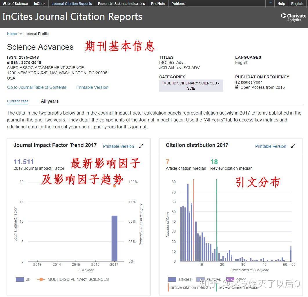
Task: Open journal profile Printable Version link
Action: click(x=92, y=87)
